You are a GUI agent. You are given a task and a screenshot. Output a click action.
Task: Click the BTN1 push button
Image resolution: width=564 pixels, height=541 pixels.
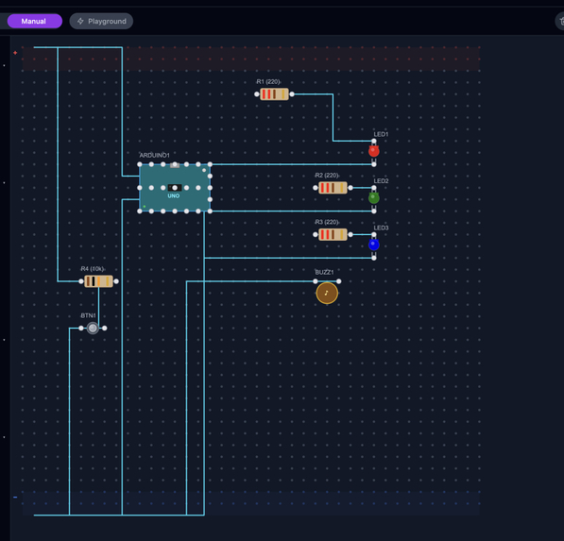coord(93,328)
